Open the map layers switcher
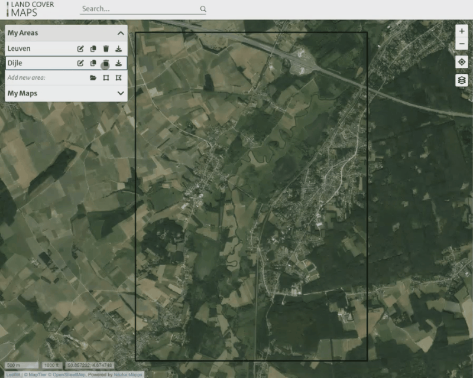473x378 pixels. click(x=462, y=80)
